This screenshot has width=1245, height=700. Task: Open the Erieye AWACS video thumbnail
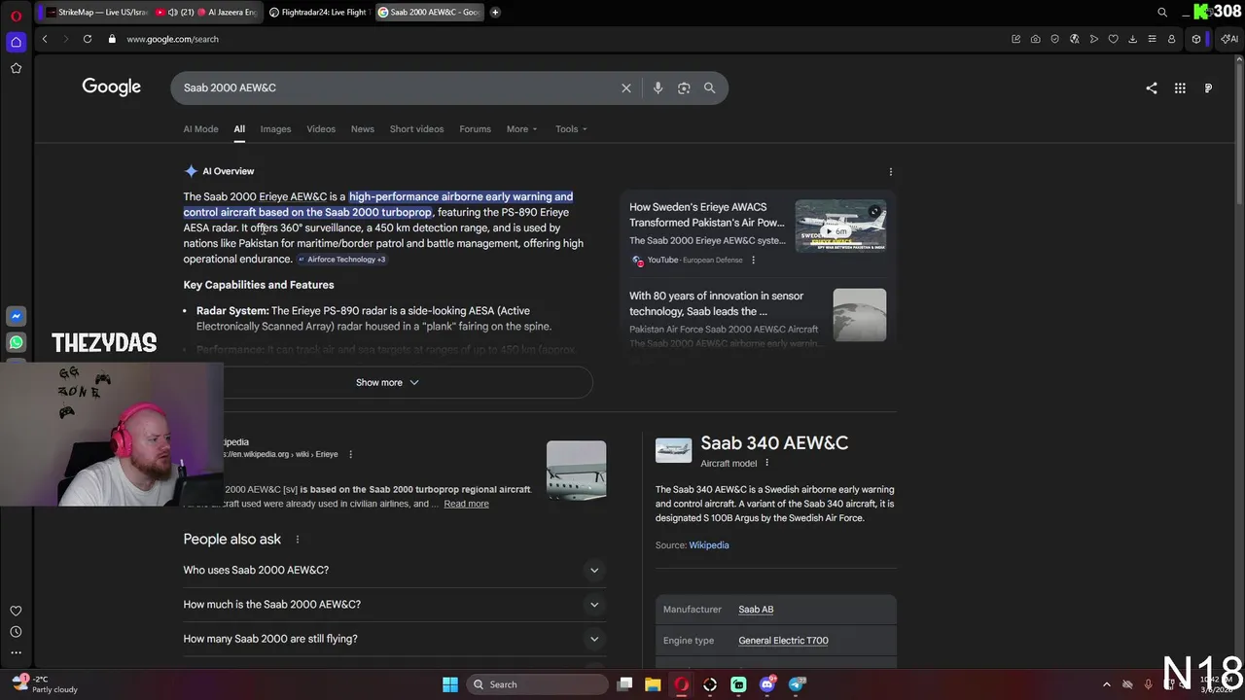(x=840, y=226)
